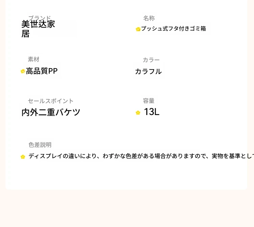Click the flower icon before the ディスプレイ description
254x227 pixels.
(23, 157)
